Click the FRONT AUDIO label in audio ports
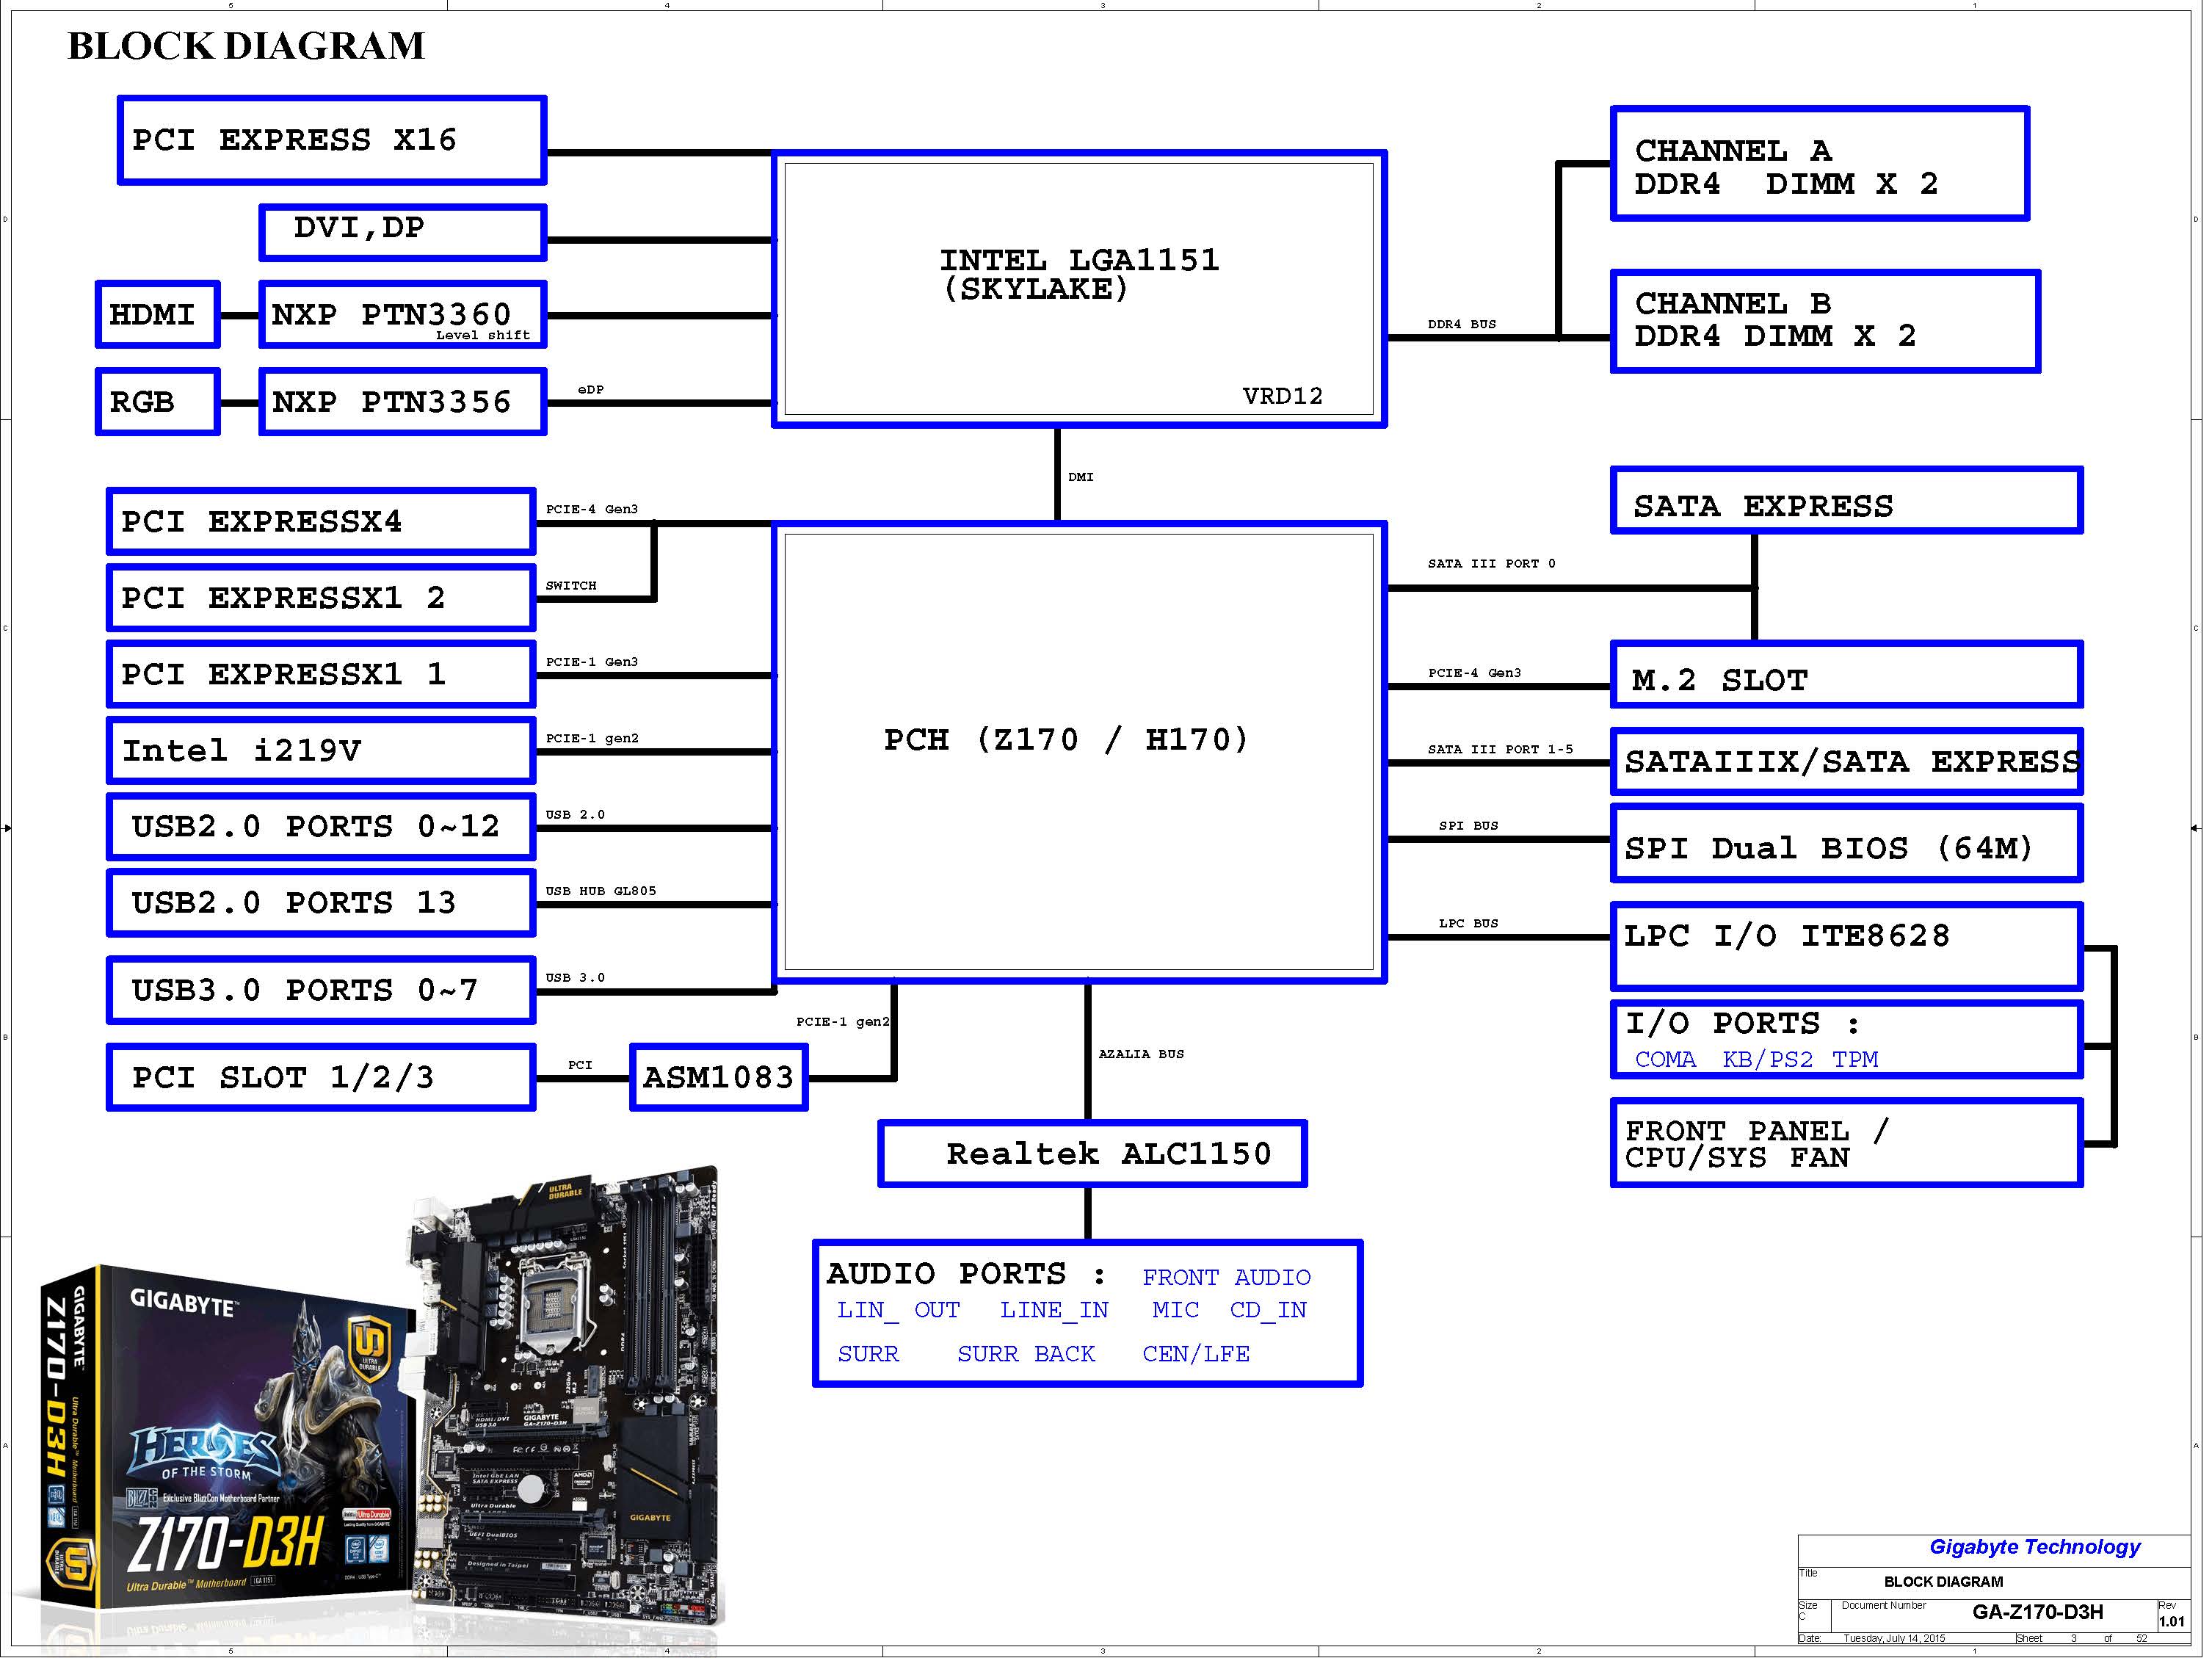Image resolution: width=2212 pixels, height=1658 pixels. (1225, 1277)
